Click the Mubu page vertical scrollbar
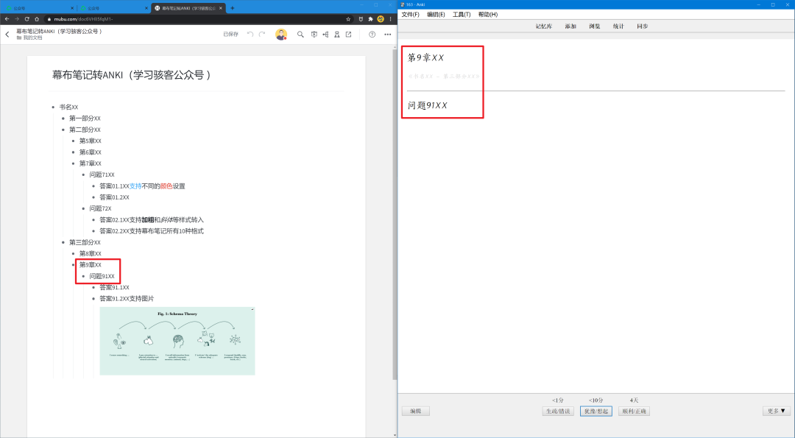This screenshot has height=438, width=795. click(x=395, y=213)
